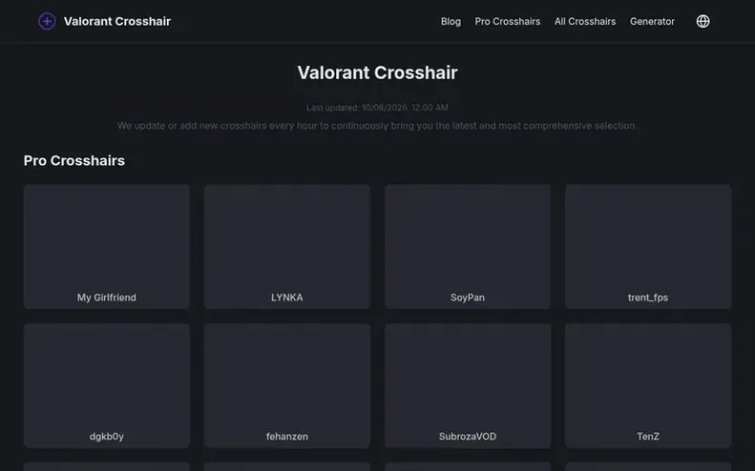View the trent_fps crosshair card
This screenshot has width=755, height=471.
tap(648, 246)
